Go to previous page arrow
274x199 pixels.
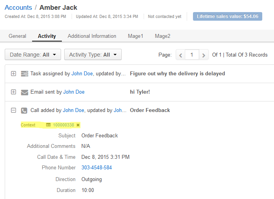(180, 55)
